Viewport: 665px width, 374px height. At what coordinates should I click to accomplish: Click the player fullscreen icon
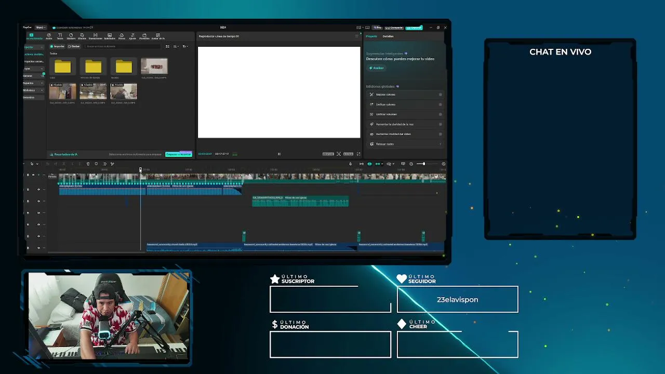358,154
